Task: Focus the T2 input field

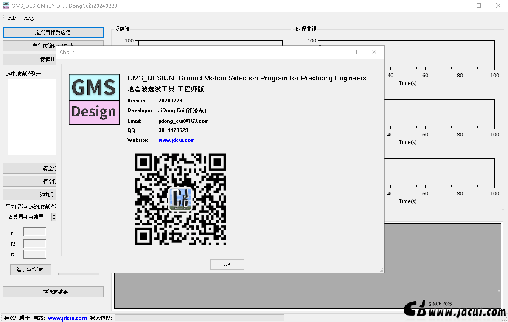Action: pos(35,243)
